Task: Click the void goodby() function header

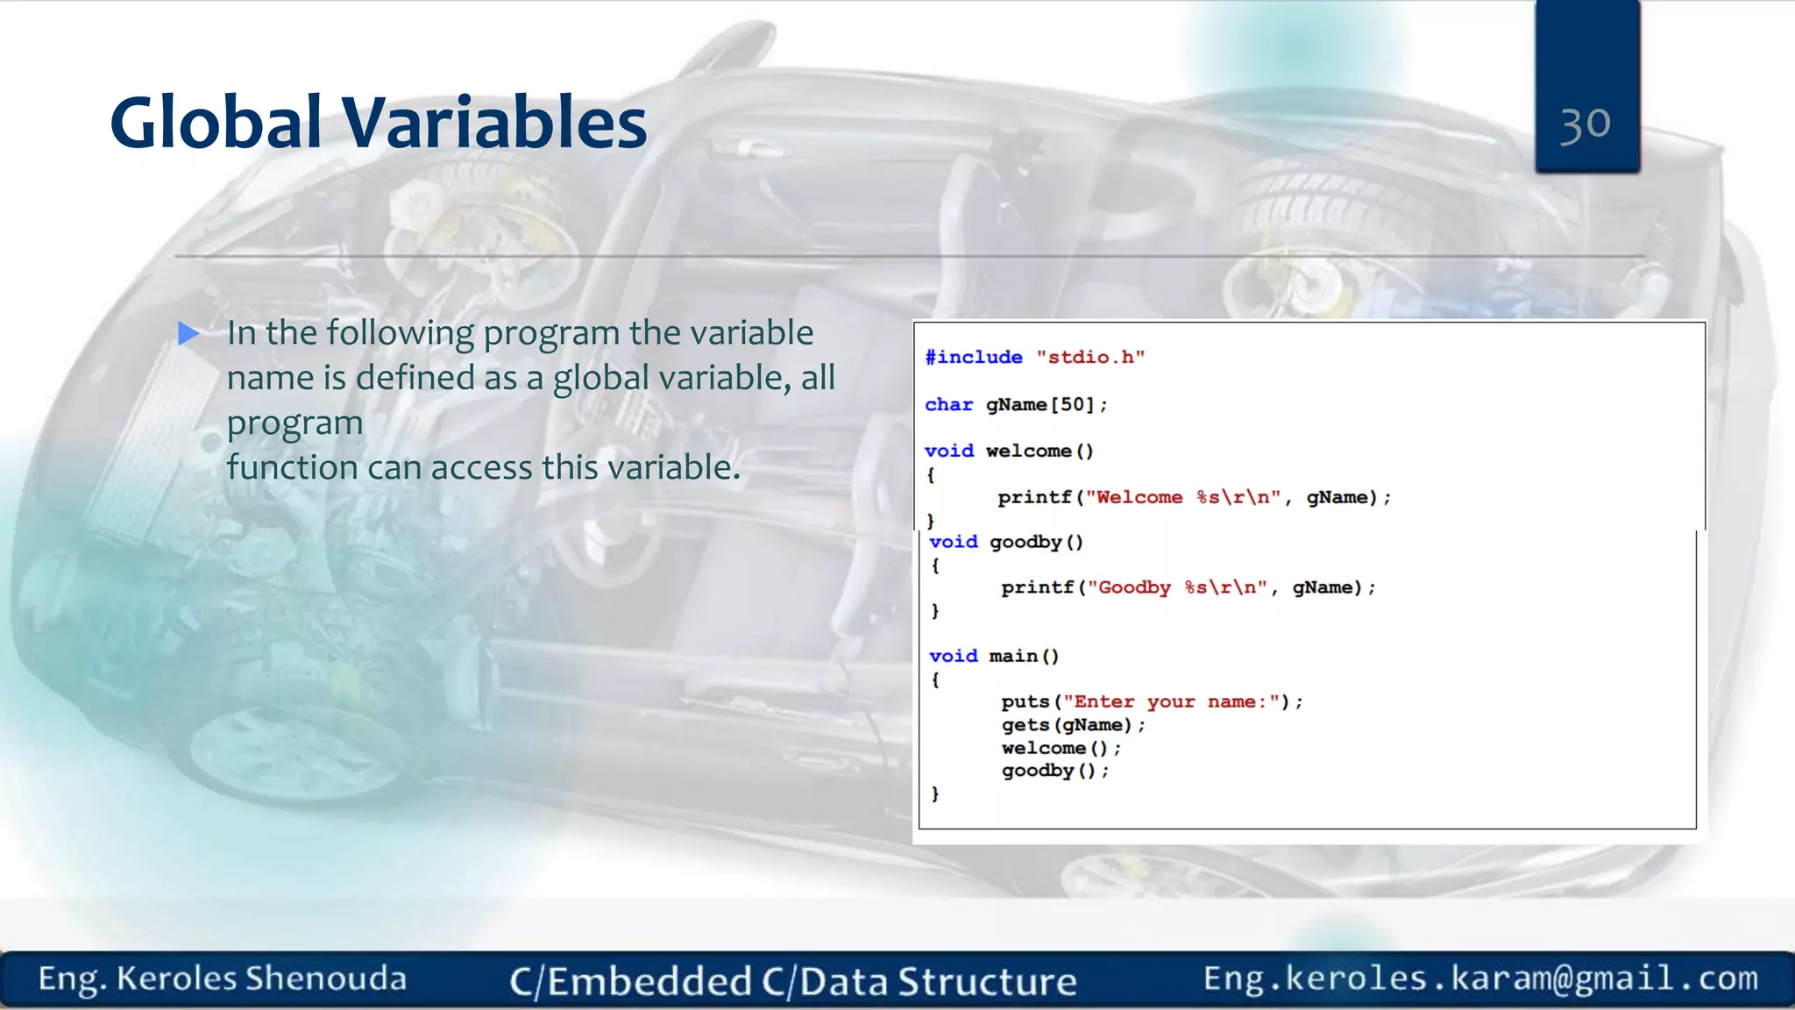Action: [x=1006, y=542]
